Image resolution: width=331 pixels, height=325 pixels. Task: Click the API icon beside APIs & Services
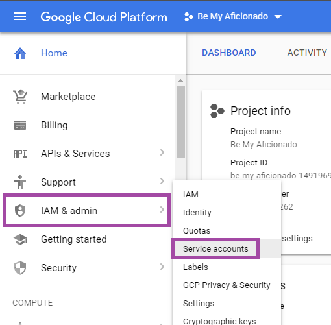click(x=20, y=154)
